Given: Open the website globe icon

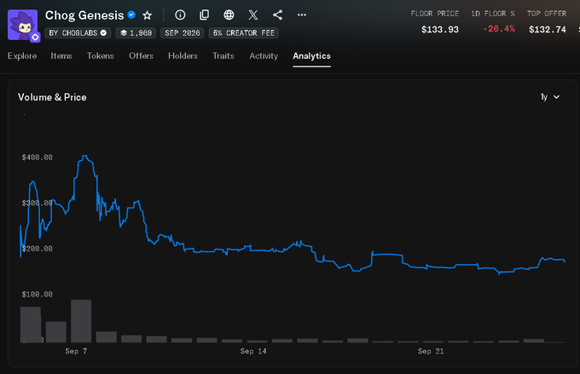Looking at the screenshot, I should click(x=229, y=14).
